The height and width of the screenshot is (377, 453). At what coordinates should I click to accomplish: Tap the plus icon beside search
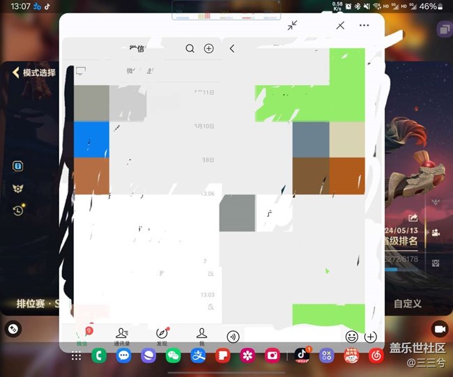click(208, 49)
